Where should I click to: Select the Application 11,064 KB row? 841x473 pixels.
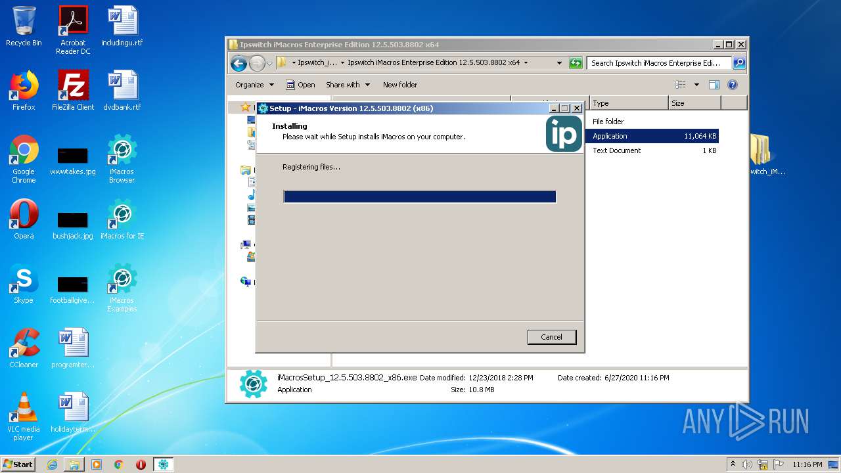pyautogui.click(x=652, y=136)
